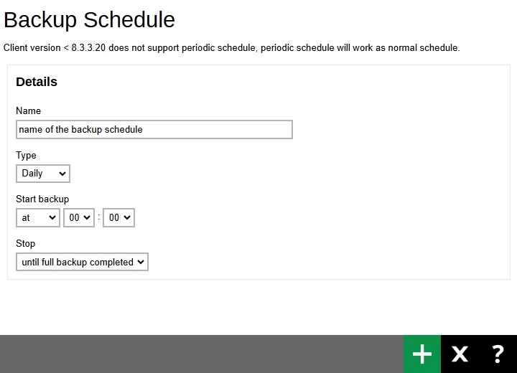The image size is (517, 373).
Task: Click the X cancel icon
Action: 460,354
